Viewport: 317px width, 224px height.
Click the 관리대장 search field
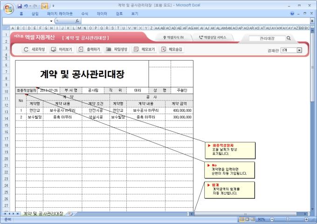tap(267, 38)
